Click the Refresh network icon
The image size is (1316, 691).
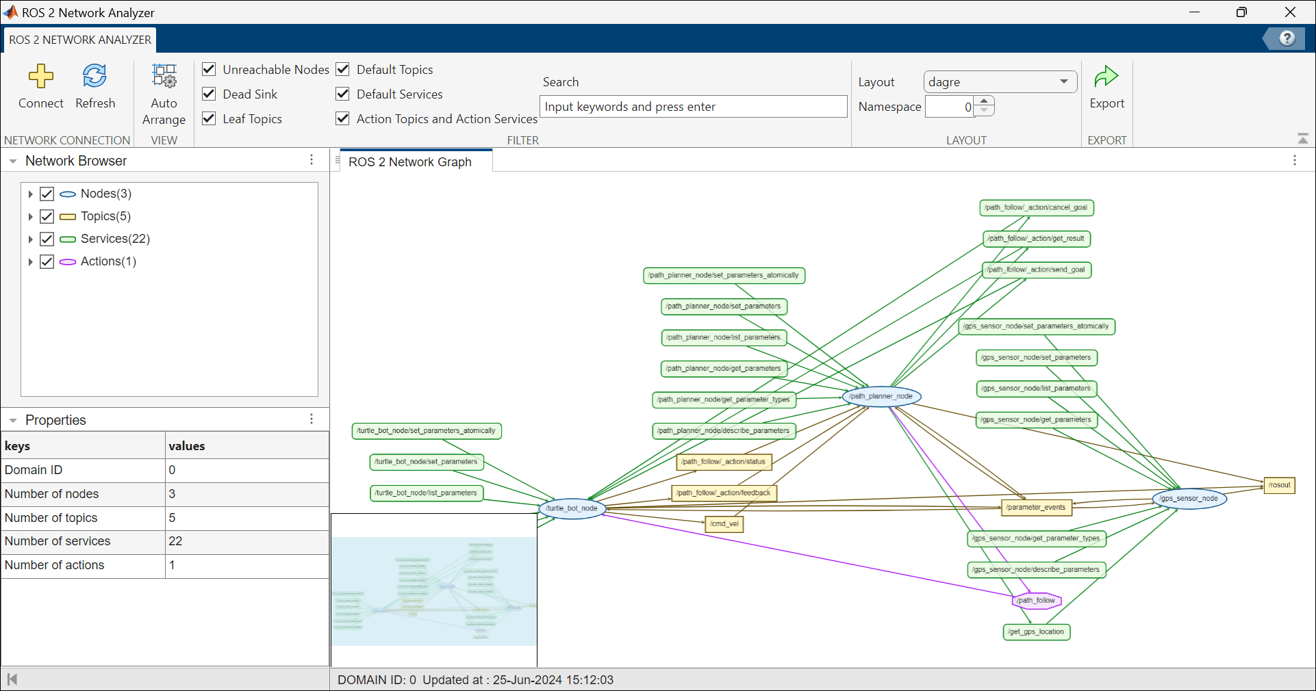coord(94,76)
